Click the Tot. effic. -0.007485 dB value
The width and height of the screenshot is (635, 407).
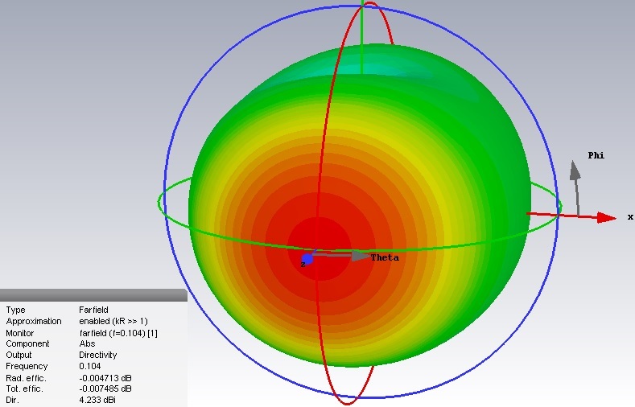coord(105,388)
